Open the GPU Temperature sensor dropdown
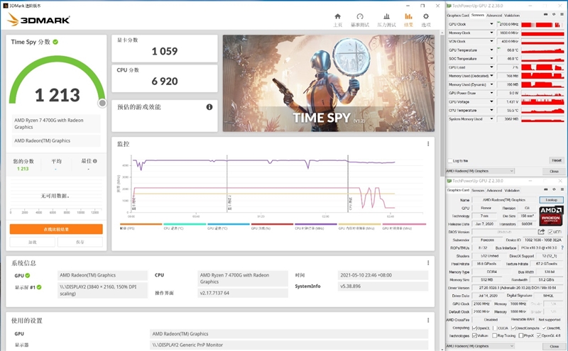568x351 pixels. click(491, 50)
